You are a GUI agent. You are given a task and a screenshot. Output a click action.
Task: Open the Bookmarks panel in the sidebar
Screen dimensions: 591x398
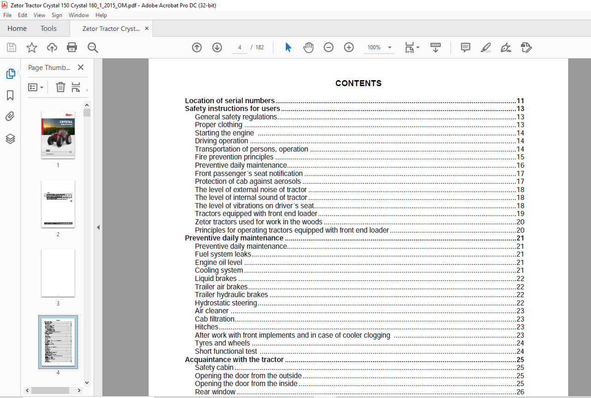(10, 95)
